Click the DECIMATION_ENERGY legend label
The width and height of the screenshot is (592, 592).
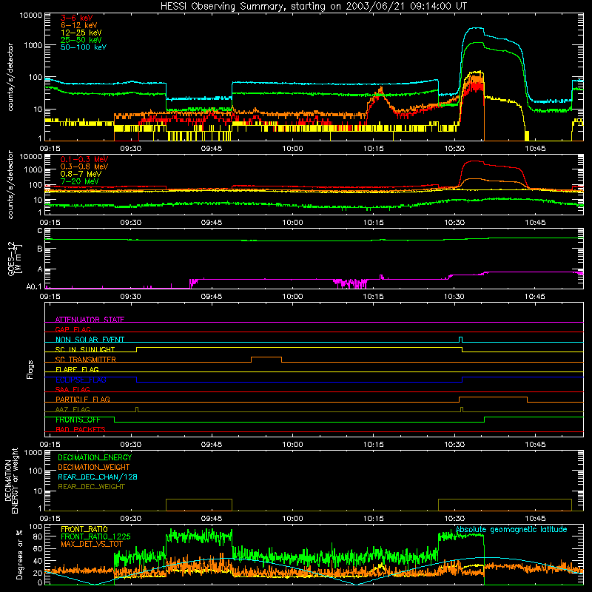click(x=95, y=457)
